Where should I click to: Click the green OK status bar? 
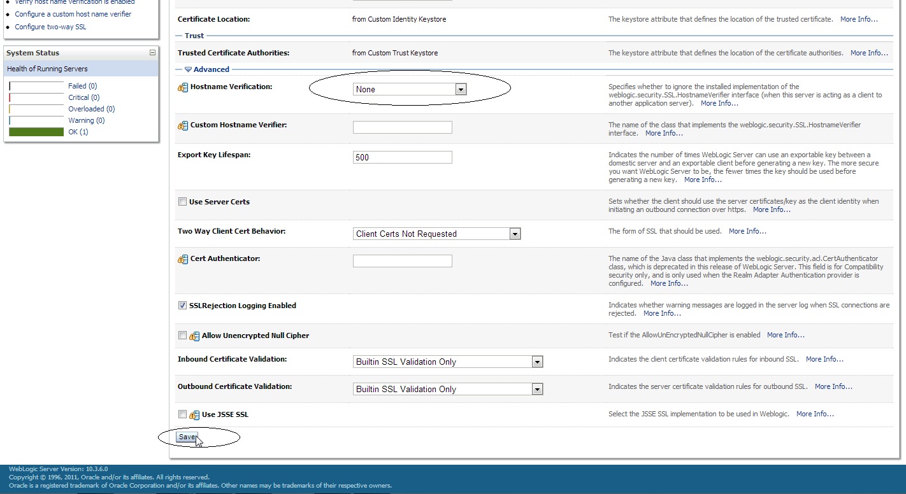[36, 132]
